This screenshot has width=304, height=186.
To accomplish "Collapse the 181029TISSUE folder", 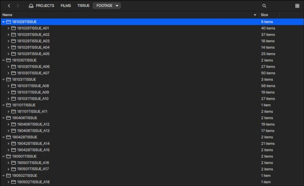I will click(x=3, y=22).
